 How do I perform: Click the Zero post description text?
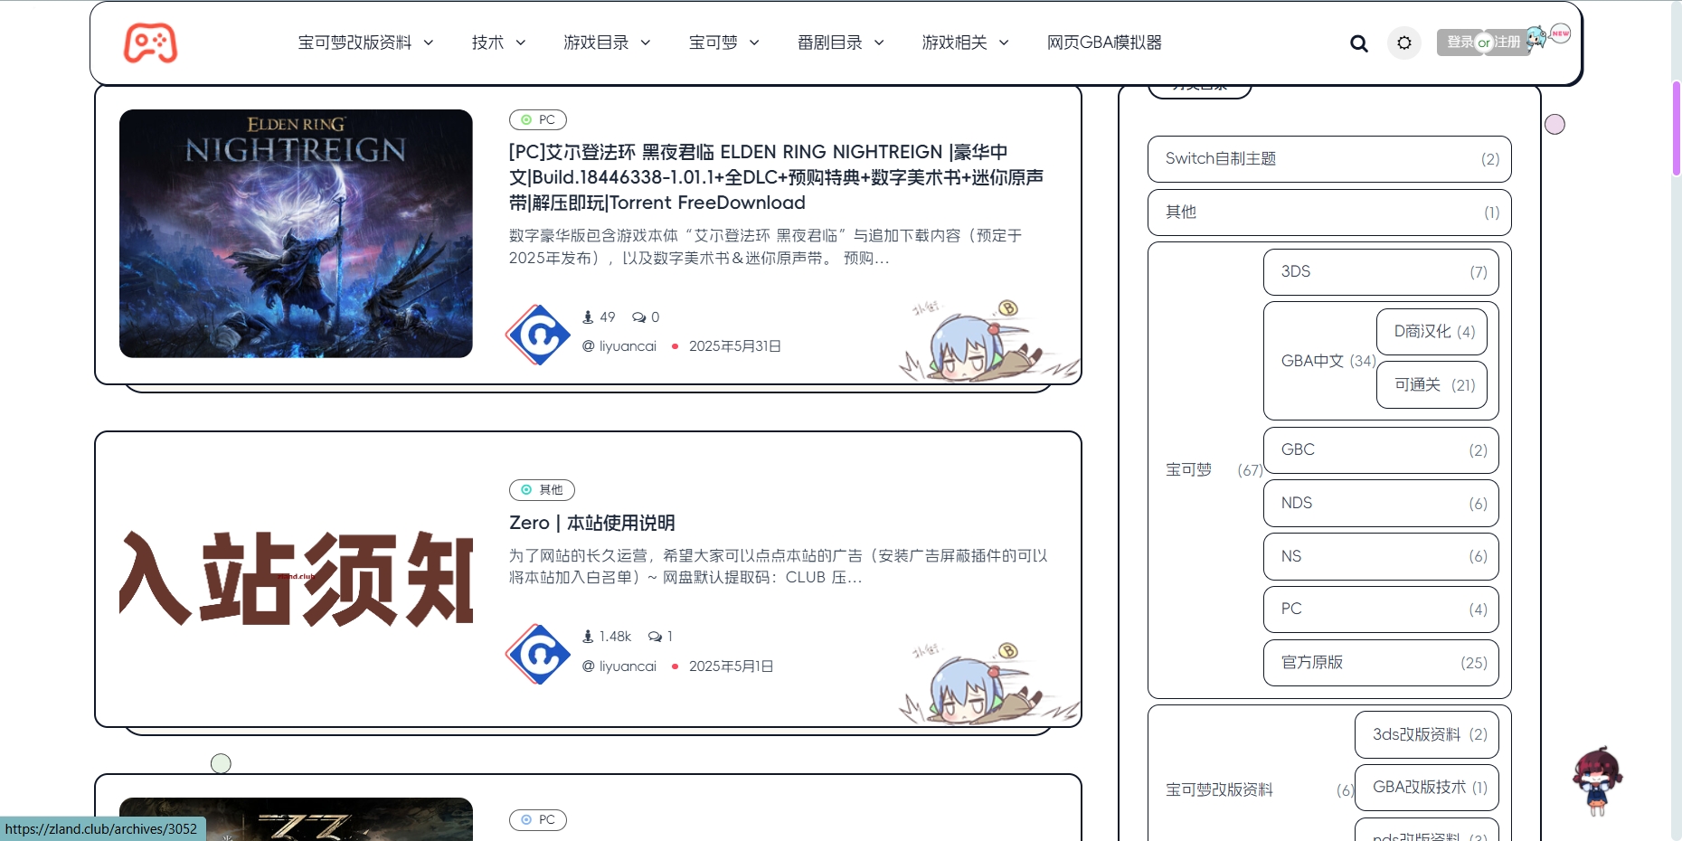pyautogui.click(x=778, y=567)
